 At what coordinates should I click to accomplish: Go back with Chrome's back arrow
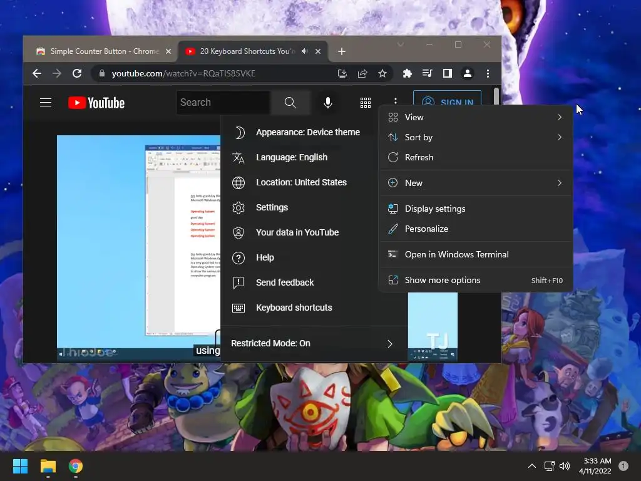click(37, 73)
